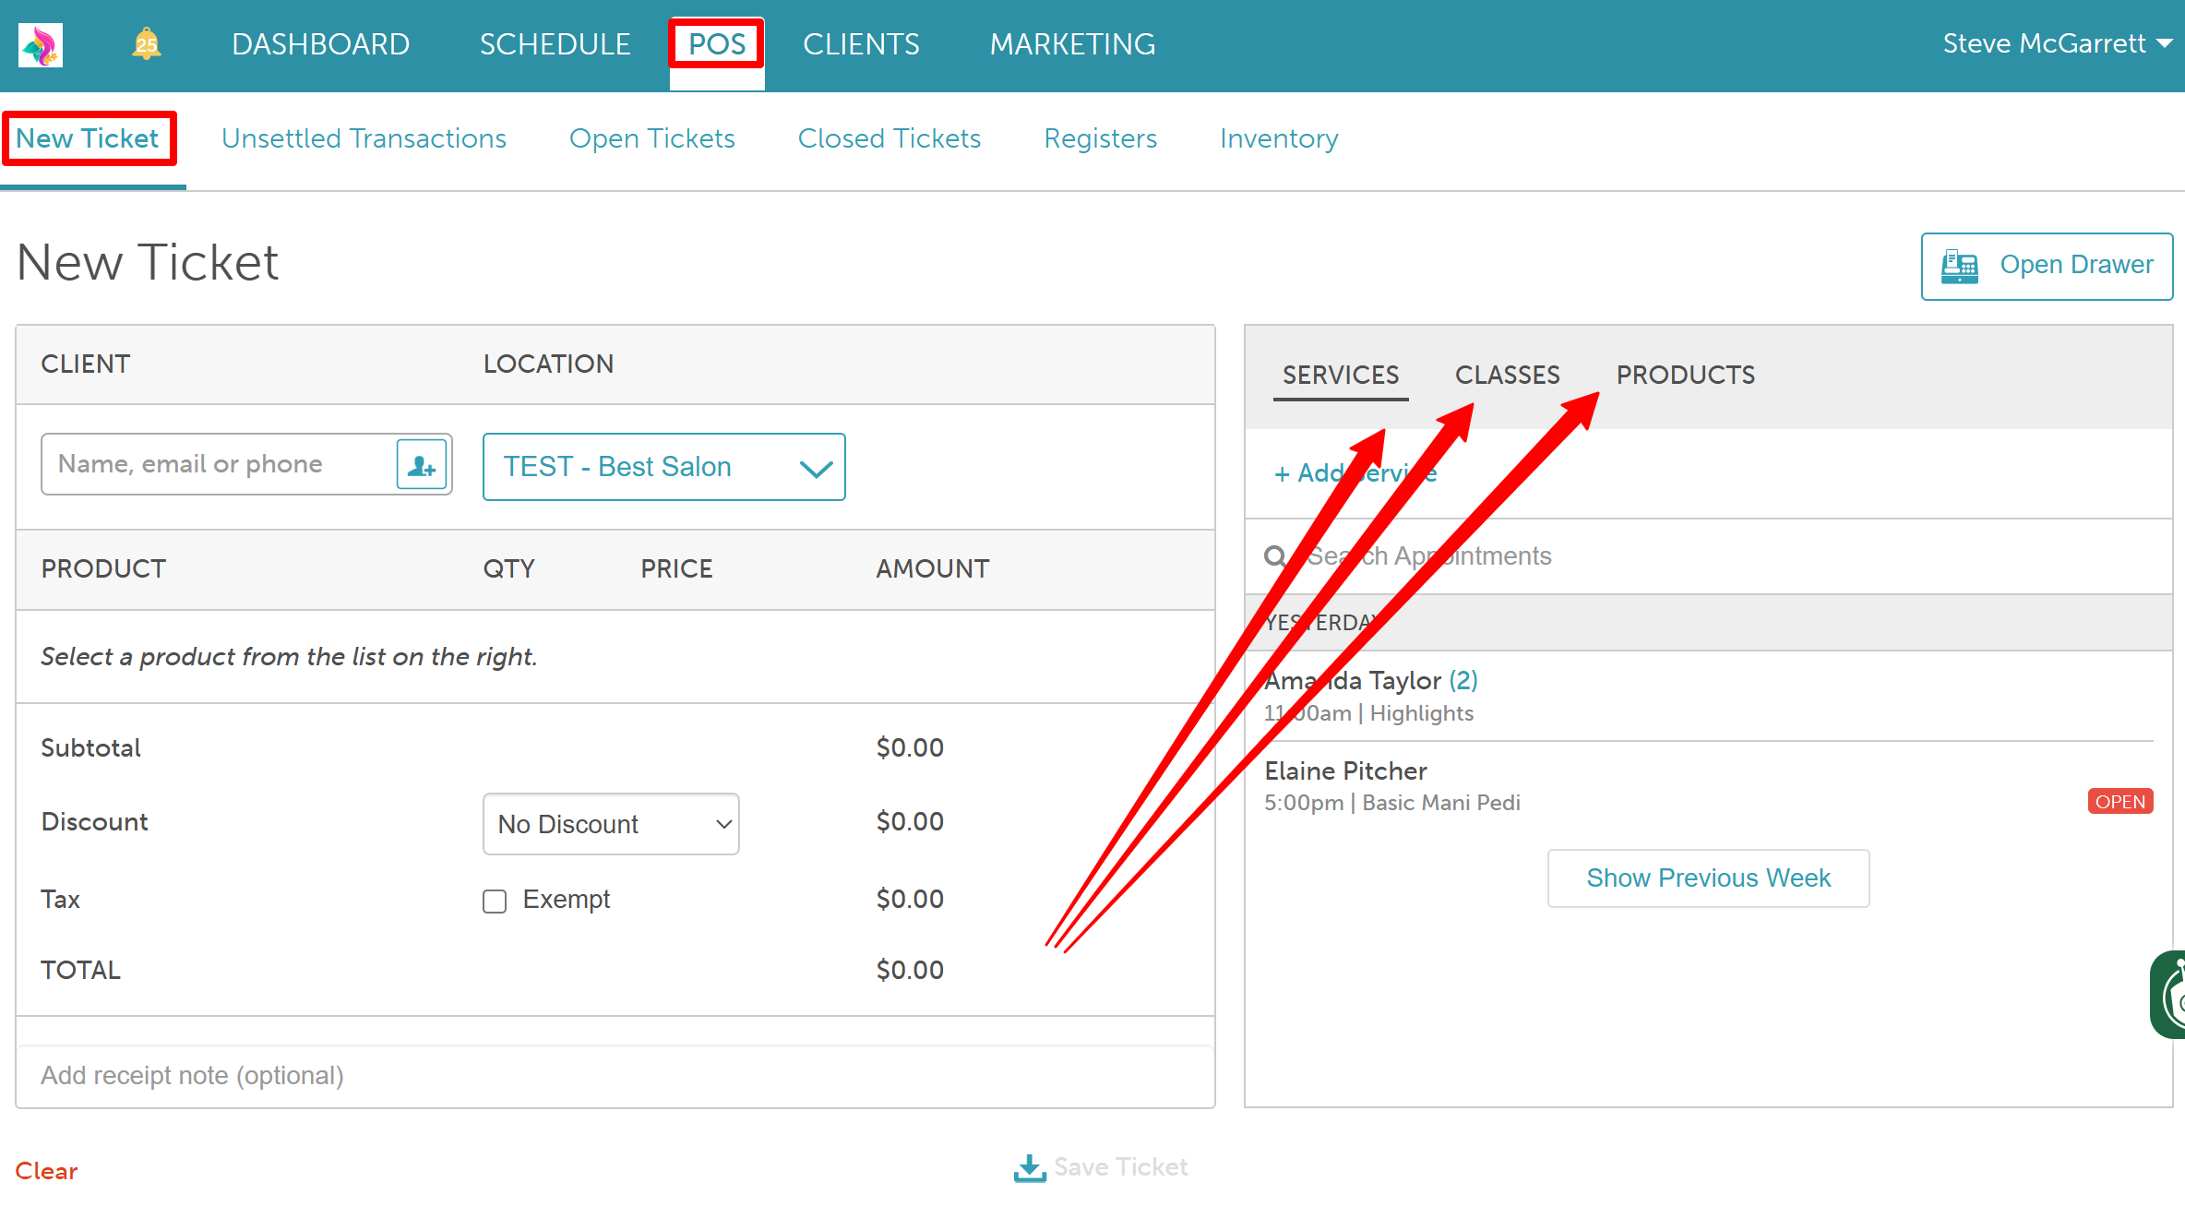Screen dimensions: 2185x1206
Task: Open the green help widget icon
Action: tap(2170, 995)
